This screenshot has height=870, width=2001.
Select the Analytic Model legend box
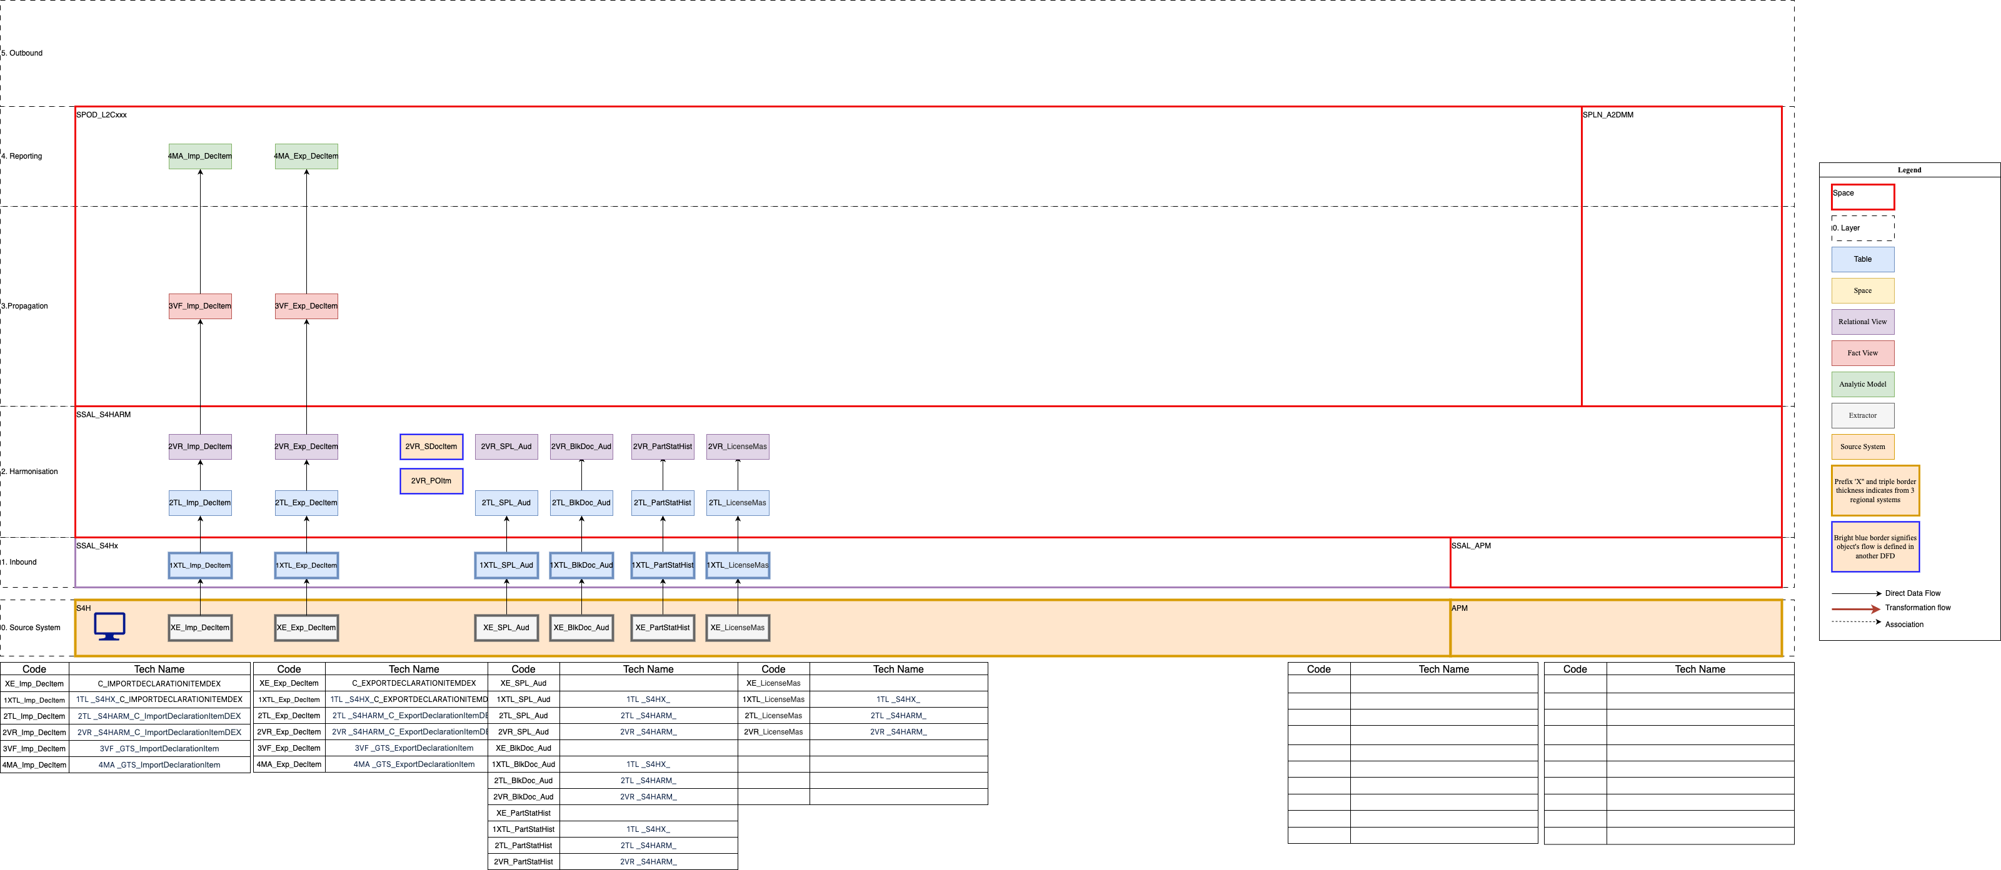pos(1863,384)
